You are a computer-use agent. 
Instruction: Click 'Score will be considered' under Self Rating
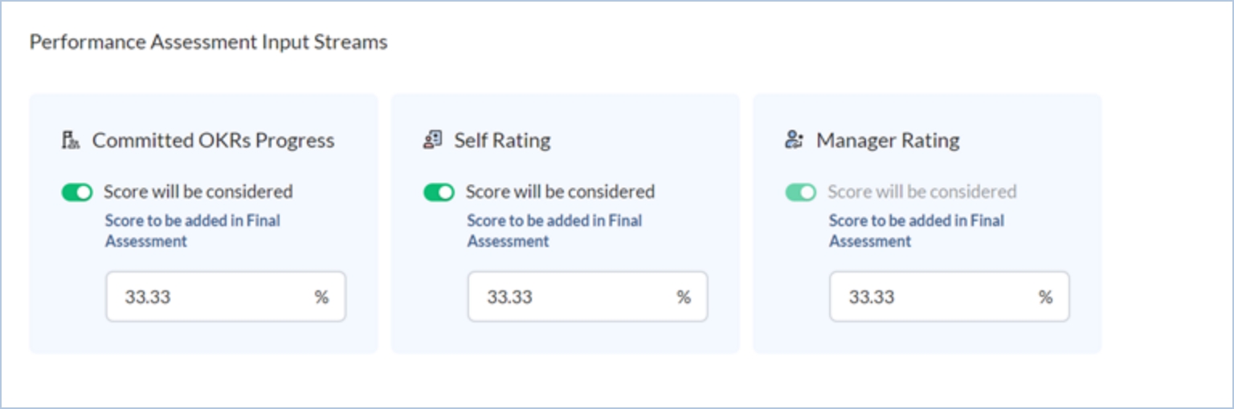pos(560,192)
